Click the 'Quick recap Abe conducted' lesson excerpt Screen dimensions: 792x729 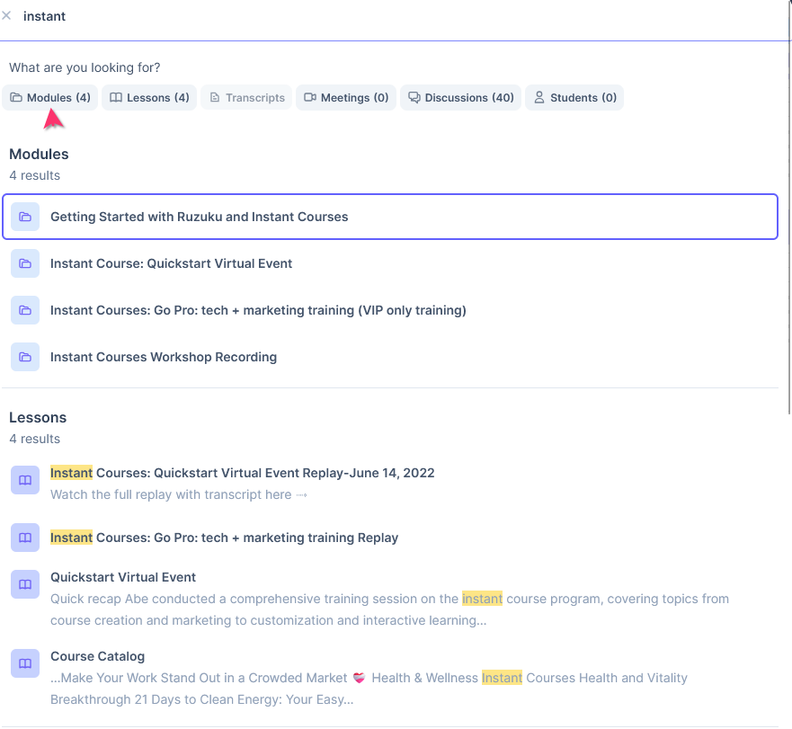coord(389,609)
